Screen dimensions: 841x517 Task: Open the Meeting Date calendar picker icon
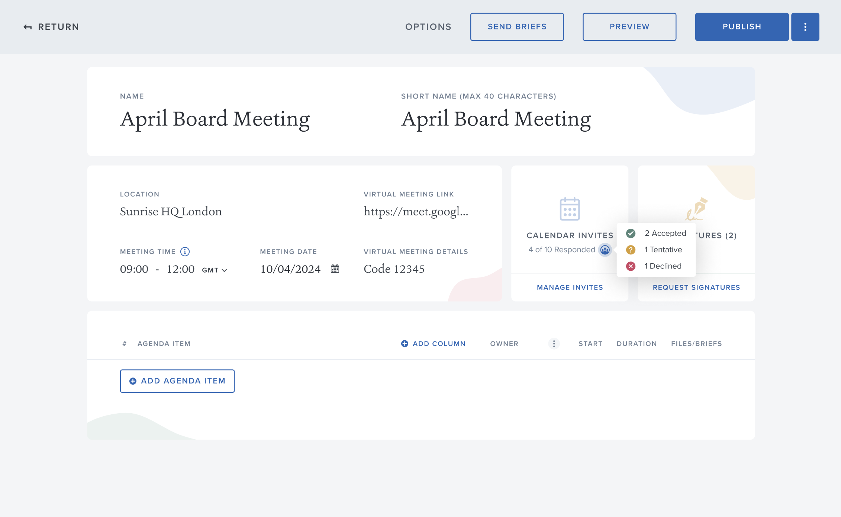[x=335, y=269]
